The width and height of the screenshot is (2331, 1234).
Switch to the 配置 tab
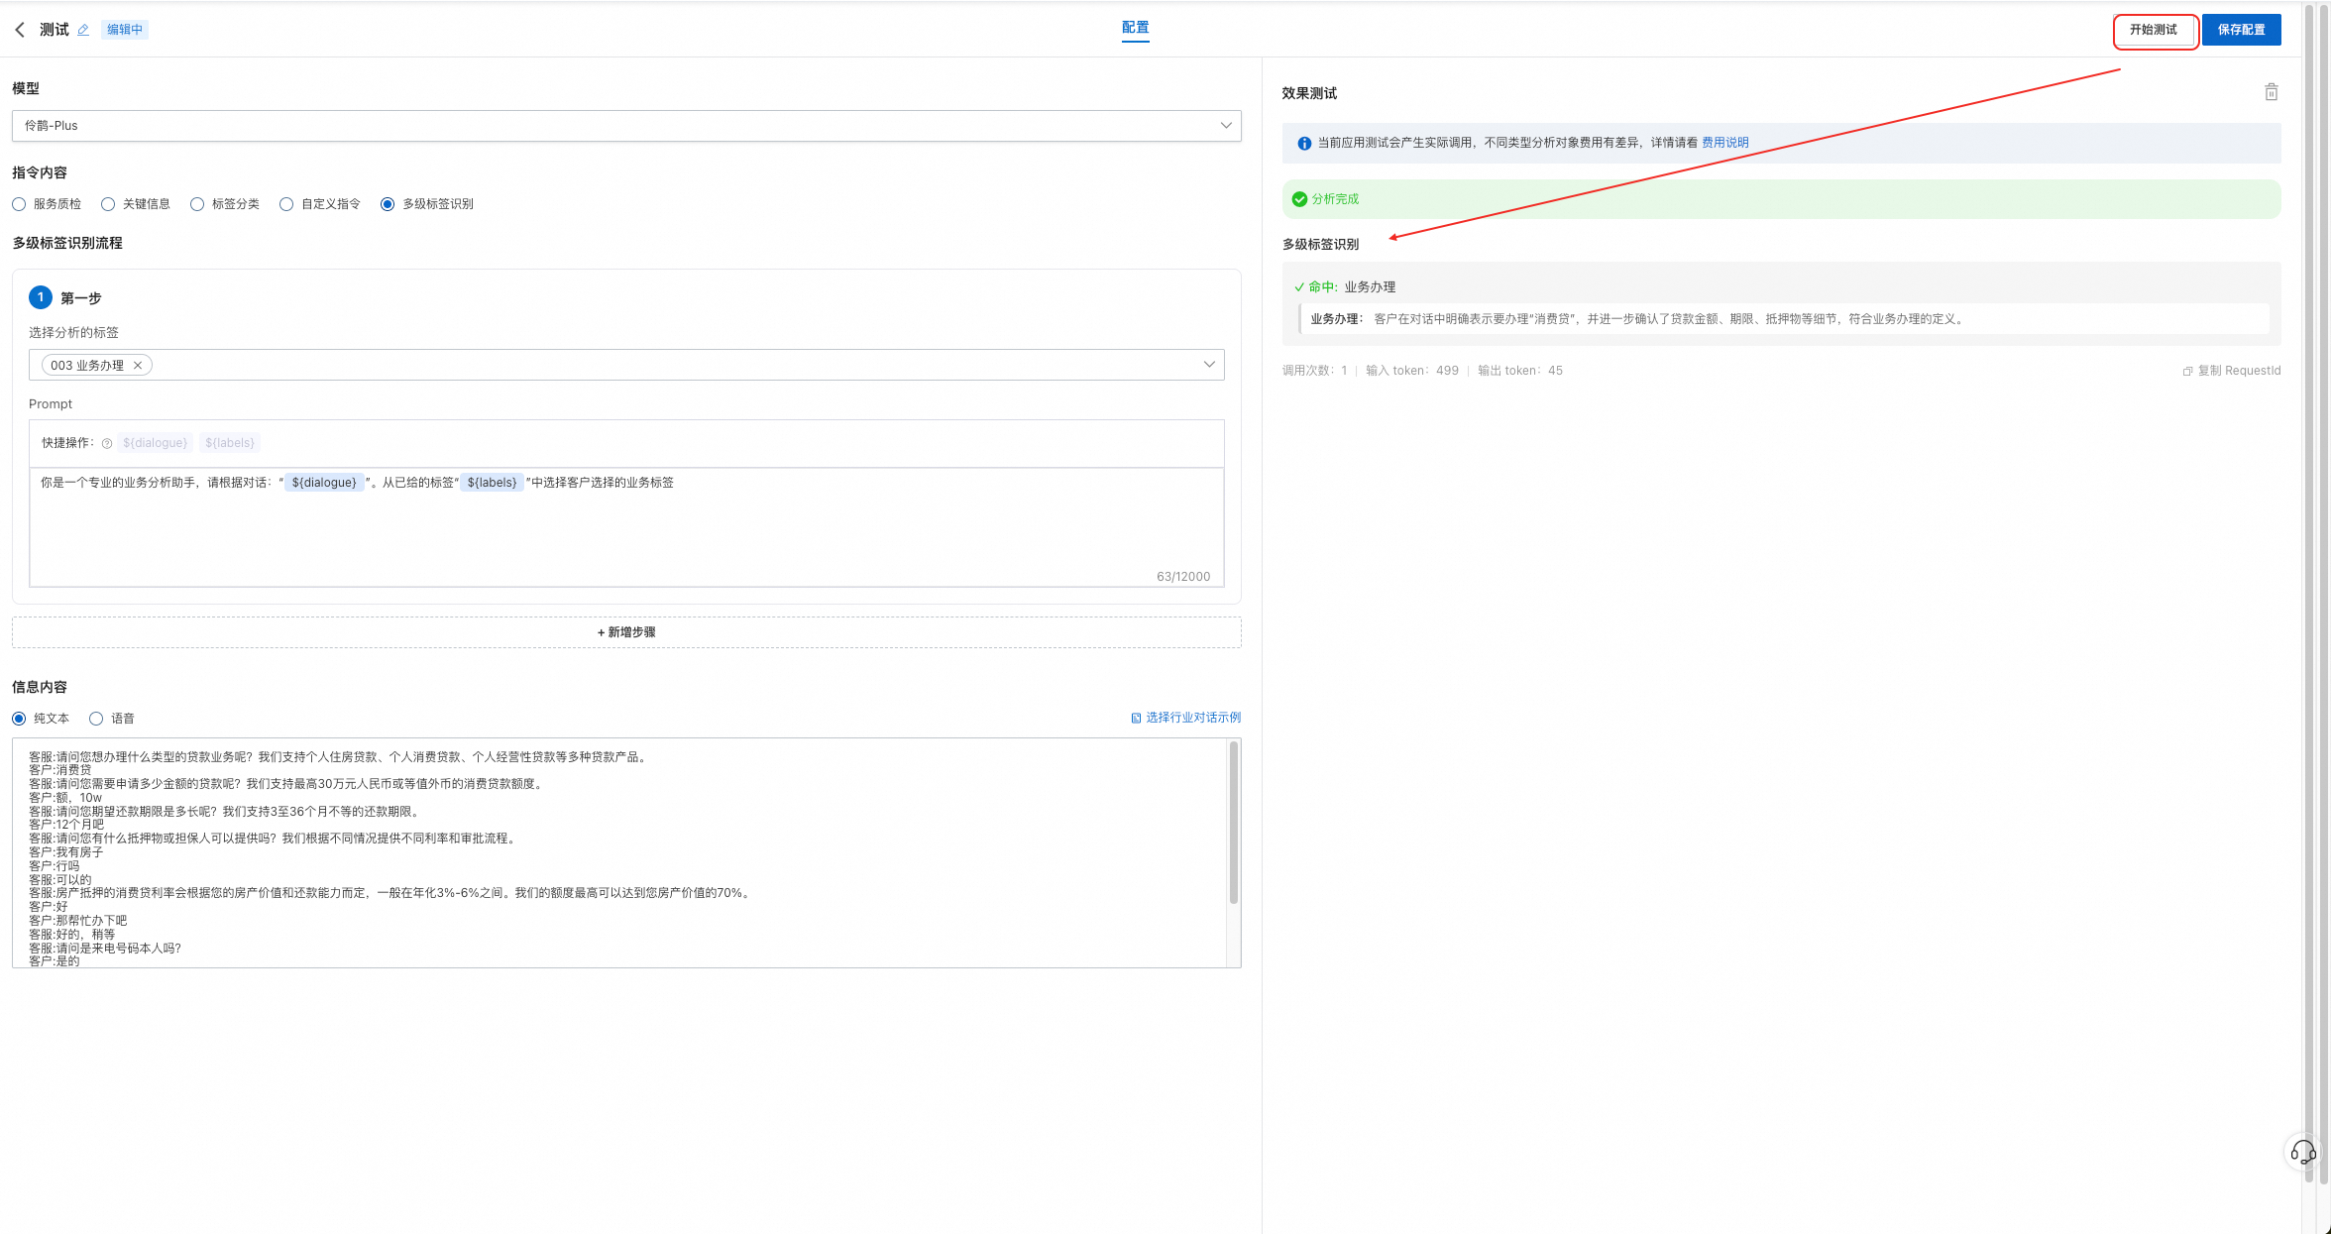(x=1135, y=28)
